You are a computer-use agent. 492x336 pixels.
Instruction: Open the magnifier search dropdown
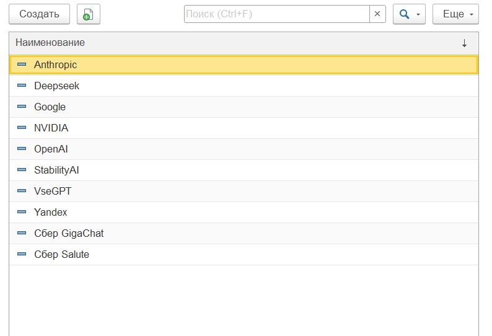coord(409,14)
